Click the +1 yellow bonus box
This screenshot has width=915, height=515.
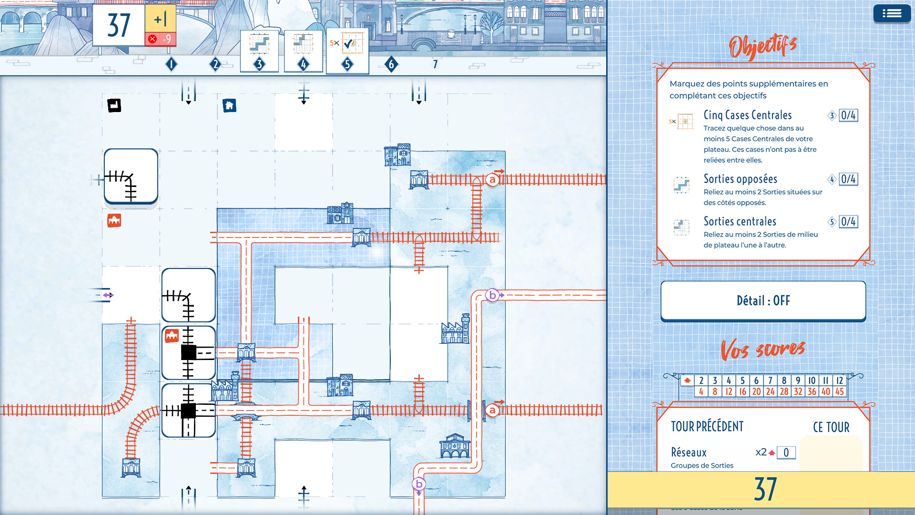pyautogui.click(x=160, y=20)
